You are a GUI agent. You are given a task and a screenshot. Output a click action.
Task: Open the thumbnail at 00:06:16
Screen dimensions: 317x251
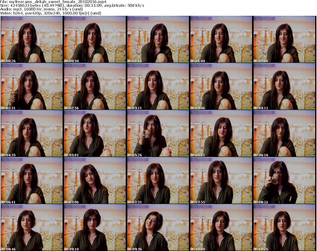284,133
